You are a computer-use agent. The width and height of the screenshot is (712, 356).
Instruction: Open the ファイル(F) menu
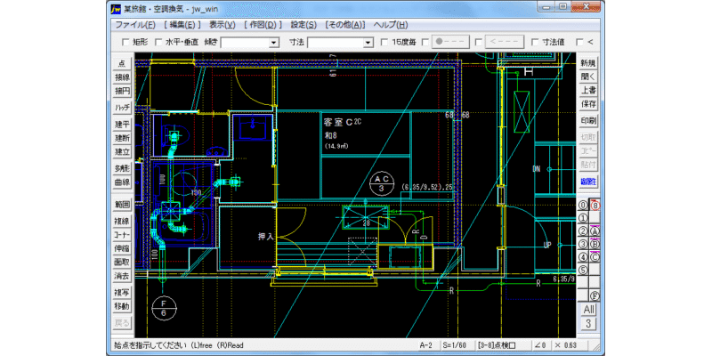(135, 25)
